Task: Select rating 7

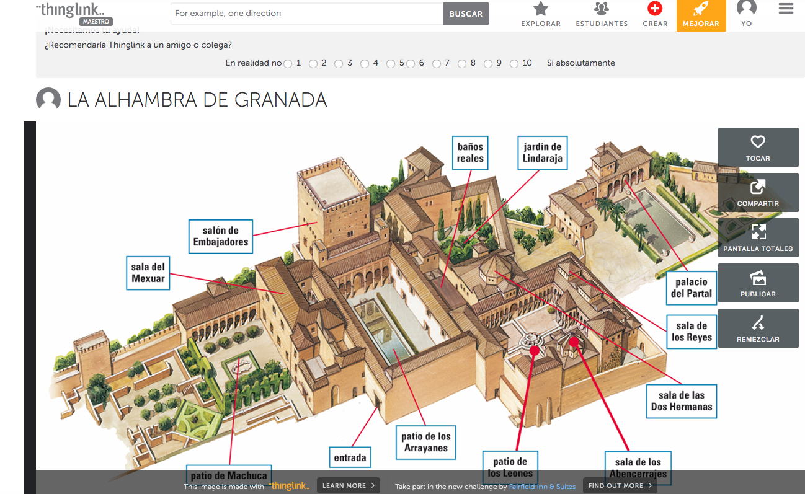Action: pos(437,63)
